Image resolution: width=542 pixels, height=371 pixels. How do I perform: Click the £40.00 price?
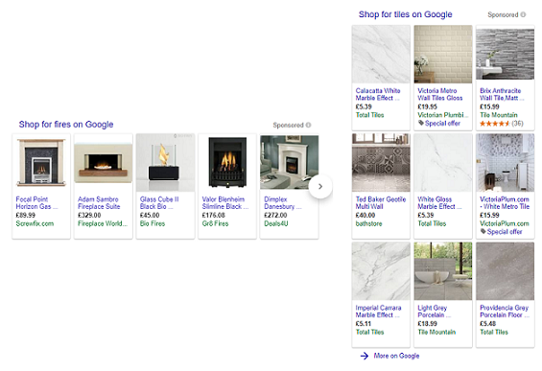[365, 215]
